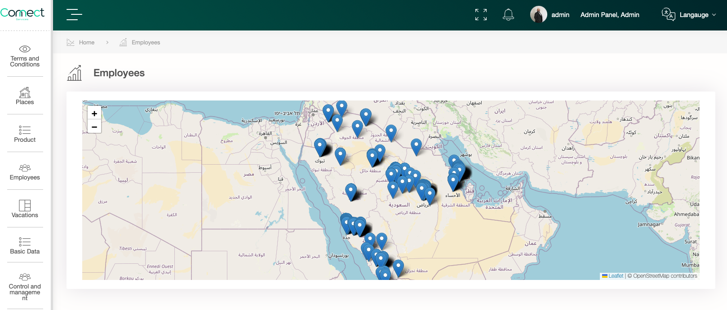
Task: Expand the Langauge chevron arrow
Action: click(714, 15)
